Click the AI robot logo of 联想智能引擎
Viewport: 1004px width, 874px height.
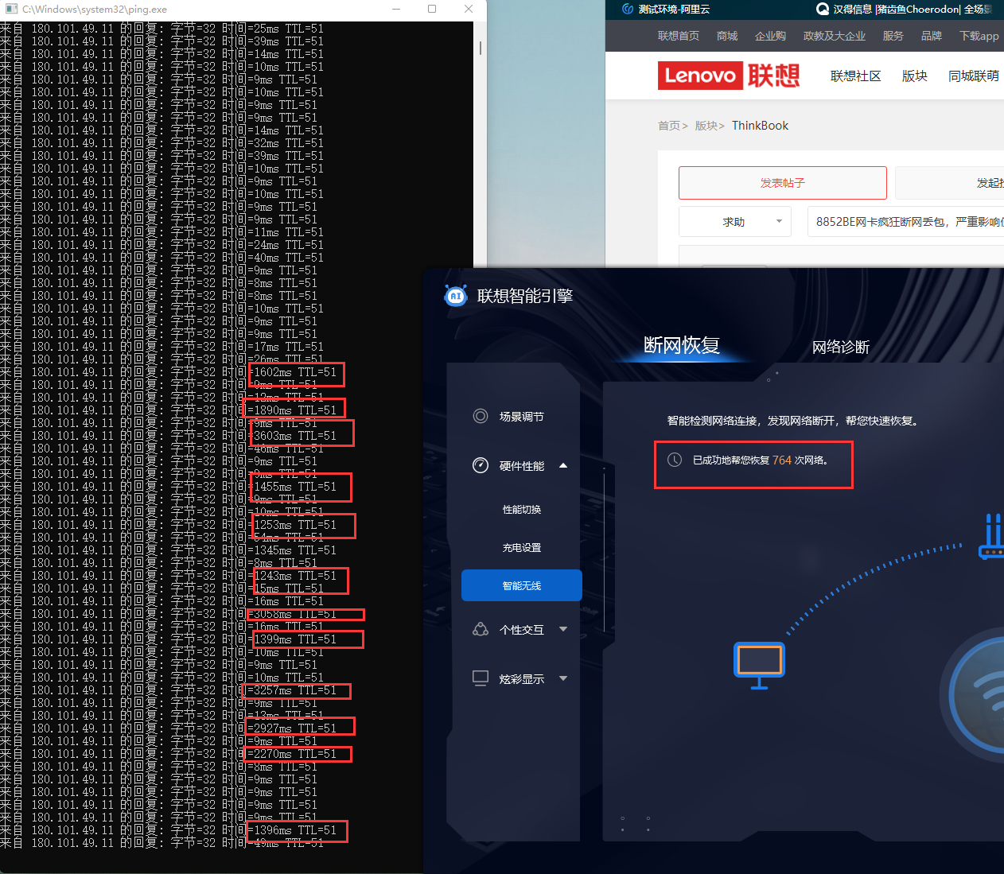pyautogui.click(x=456, y=296)
